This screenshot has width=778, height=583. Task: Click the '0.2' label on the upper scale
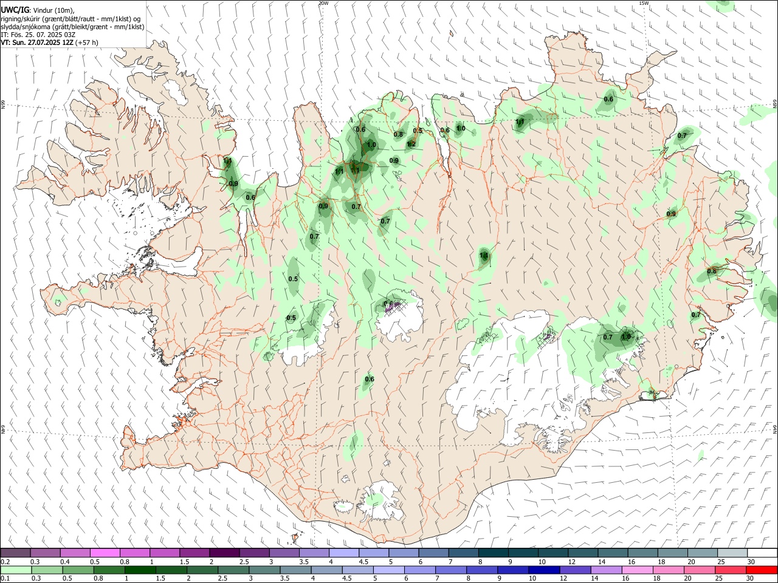point(5,562)
